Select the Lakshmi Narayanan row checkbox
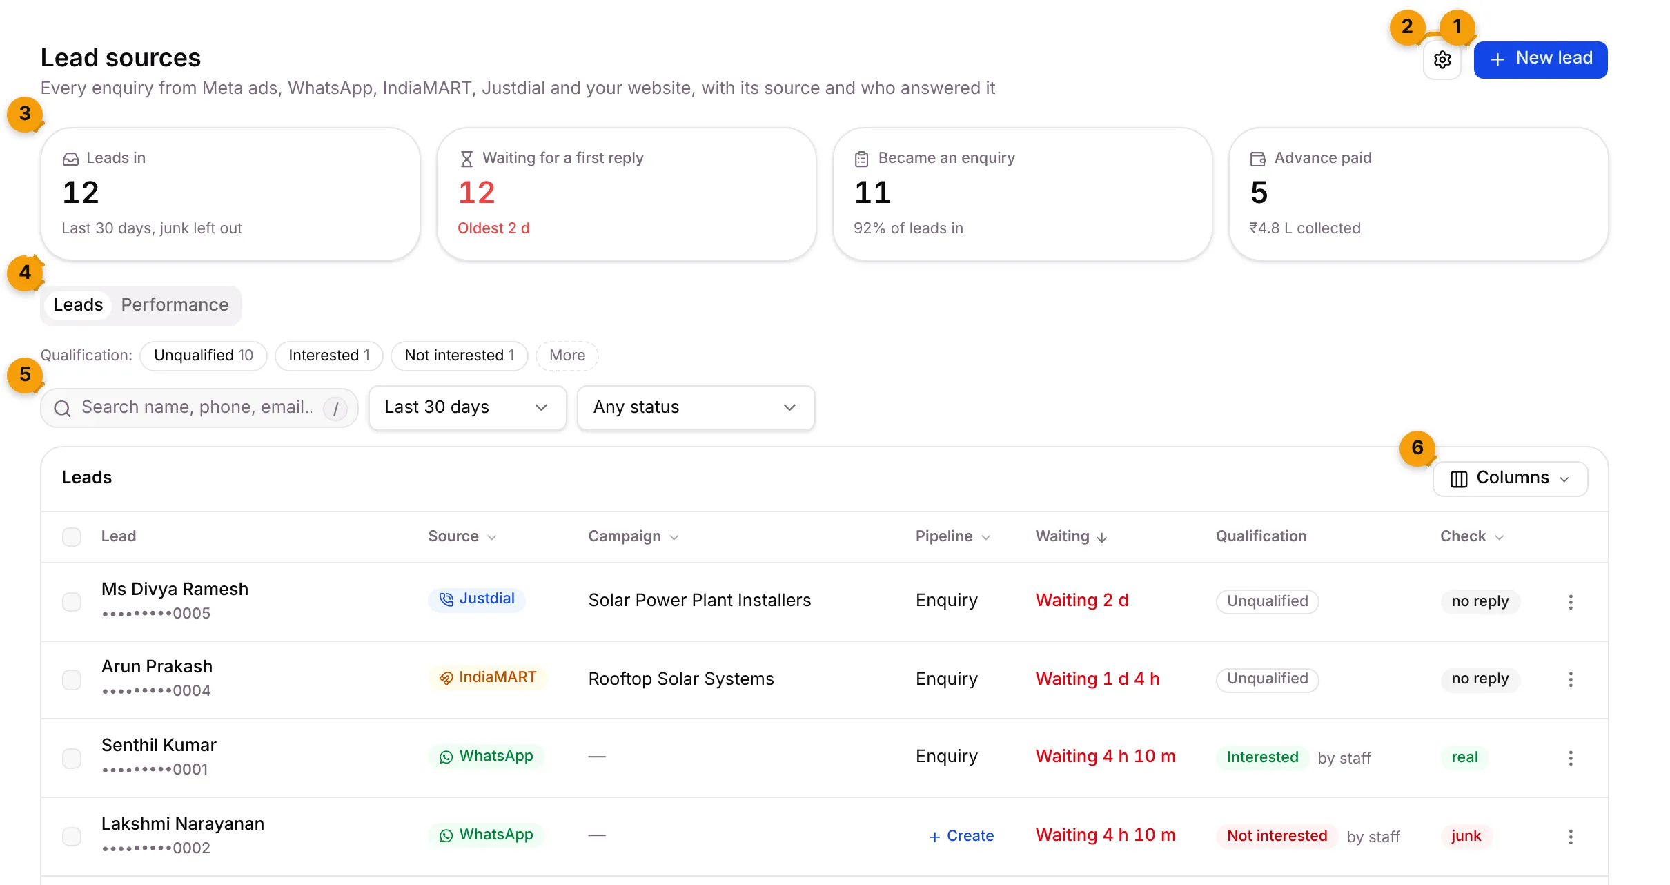The image size is (1670, 885). click(72, 837)
